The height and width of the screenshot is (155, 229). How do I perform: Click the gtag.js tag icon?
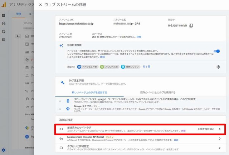point(68,101)
